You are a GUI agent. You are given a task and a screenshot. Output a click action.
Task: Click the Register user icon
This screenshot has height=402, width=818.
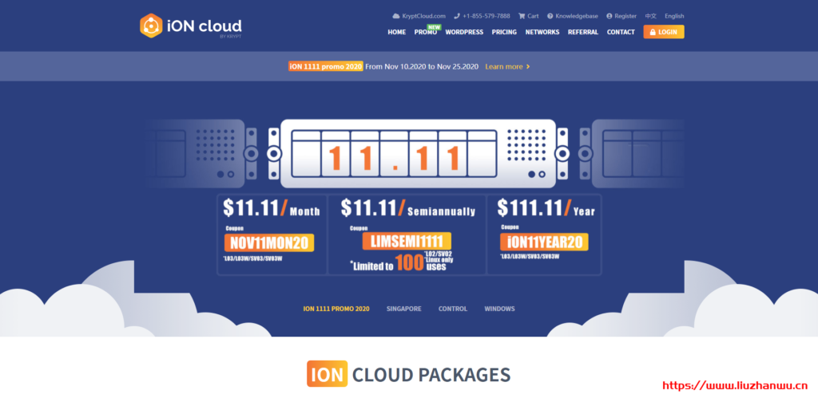tap(610, 16)
